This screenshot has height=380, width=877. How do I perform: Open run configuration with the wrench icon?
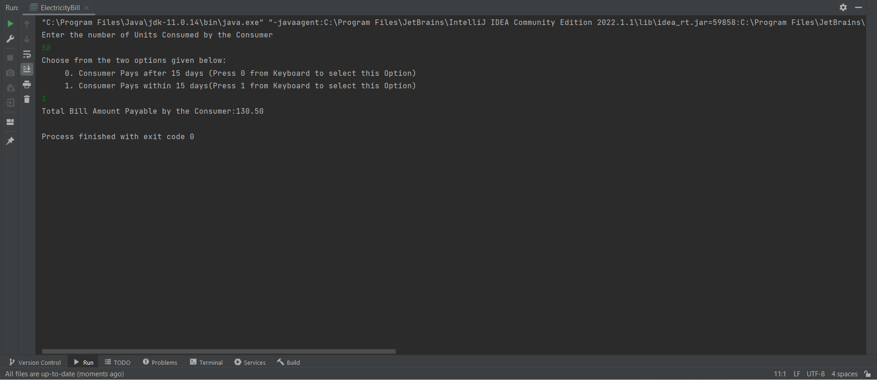coord(10,39)
